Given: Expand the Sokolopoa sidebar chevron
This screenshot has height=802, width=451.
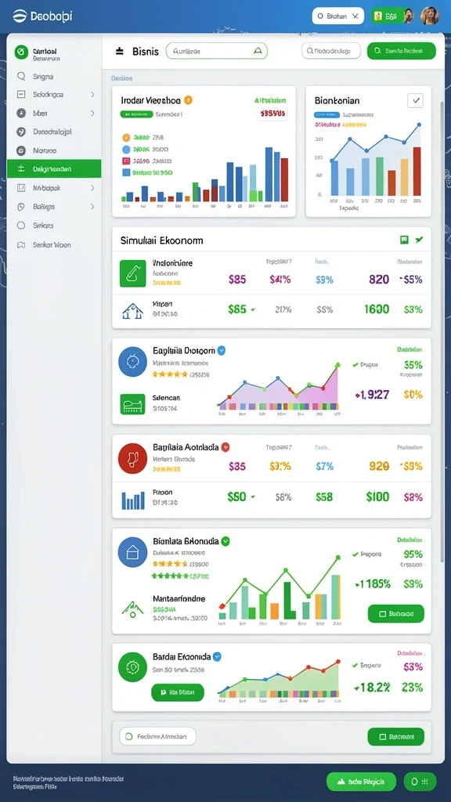Looking at the screenshot, I should 92,95.
